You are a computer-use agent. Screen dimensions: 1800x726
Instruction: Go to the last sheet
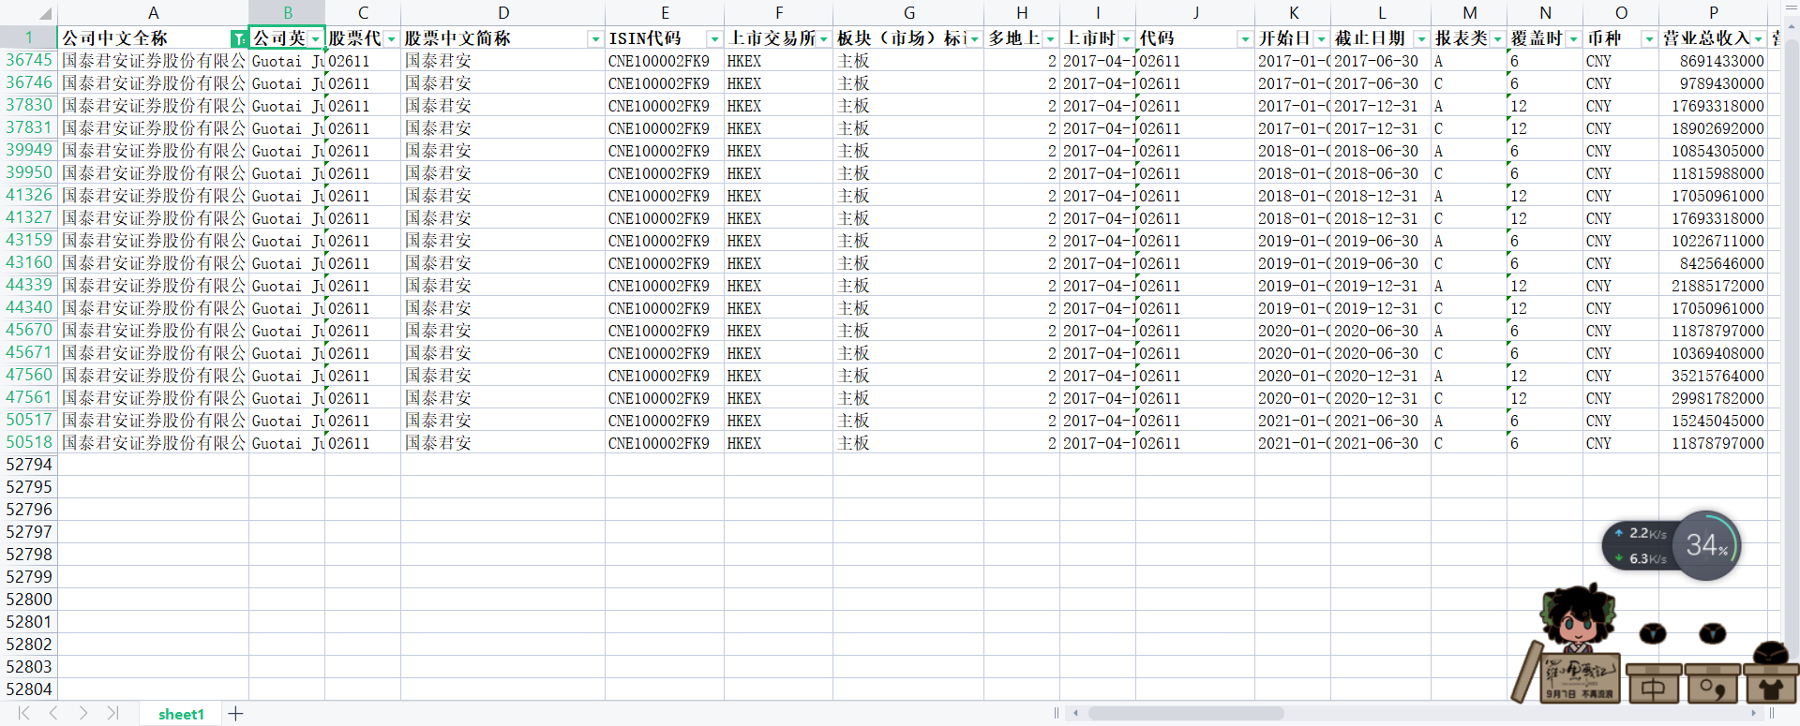coord(113,714)
